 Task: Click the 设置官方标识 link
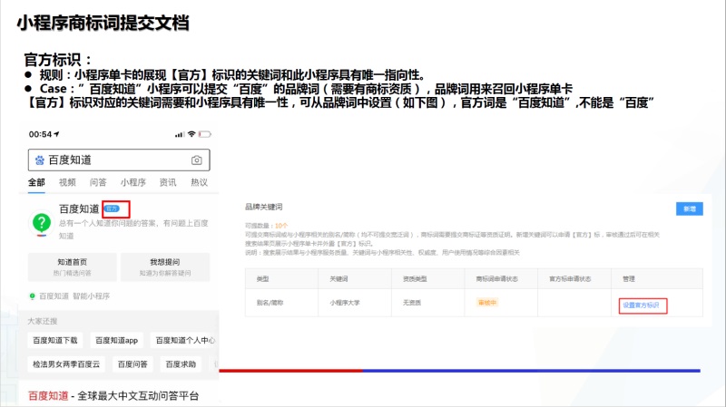coord(641,305)
